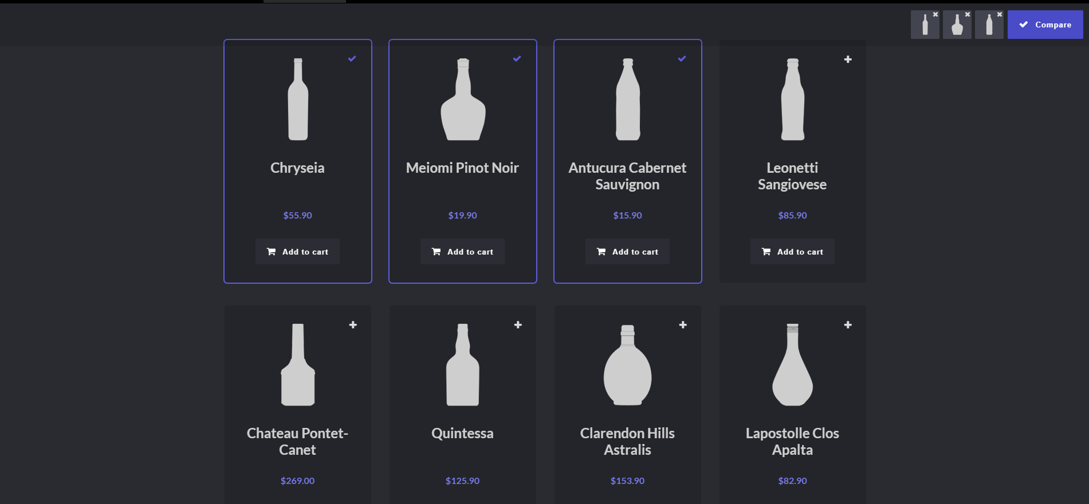Open the Quintessa product title
This screenshot has height=504, width=1089.
(x=463, y=433)
